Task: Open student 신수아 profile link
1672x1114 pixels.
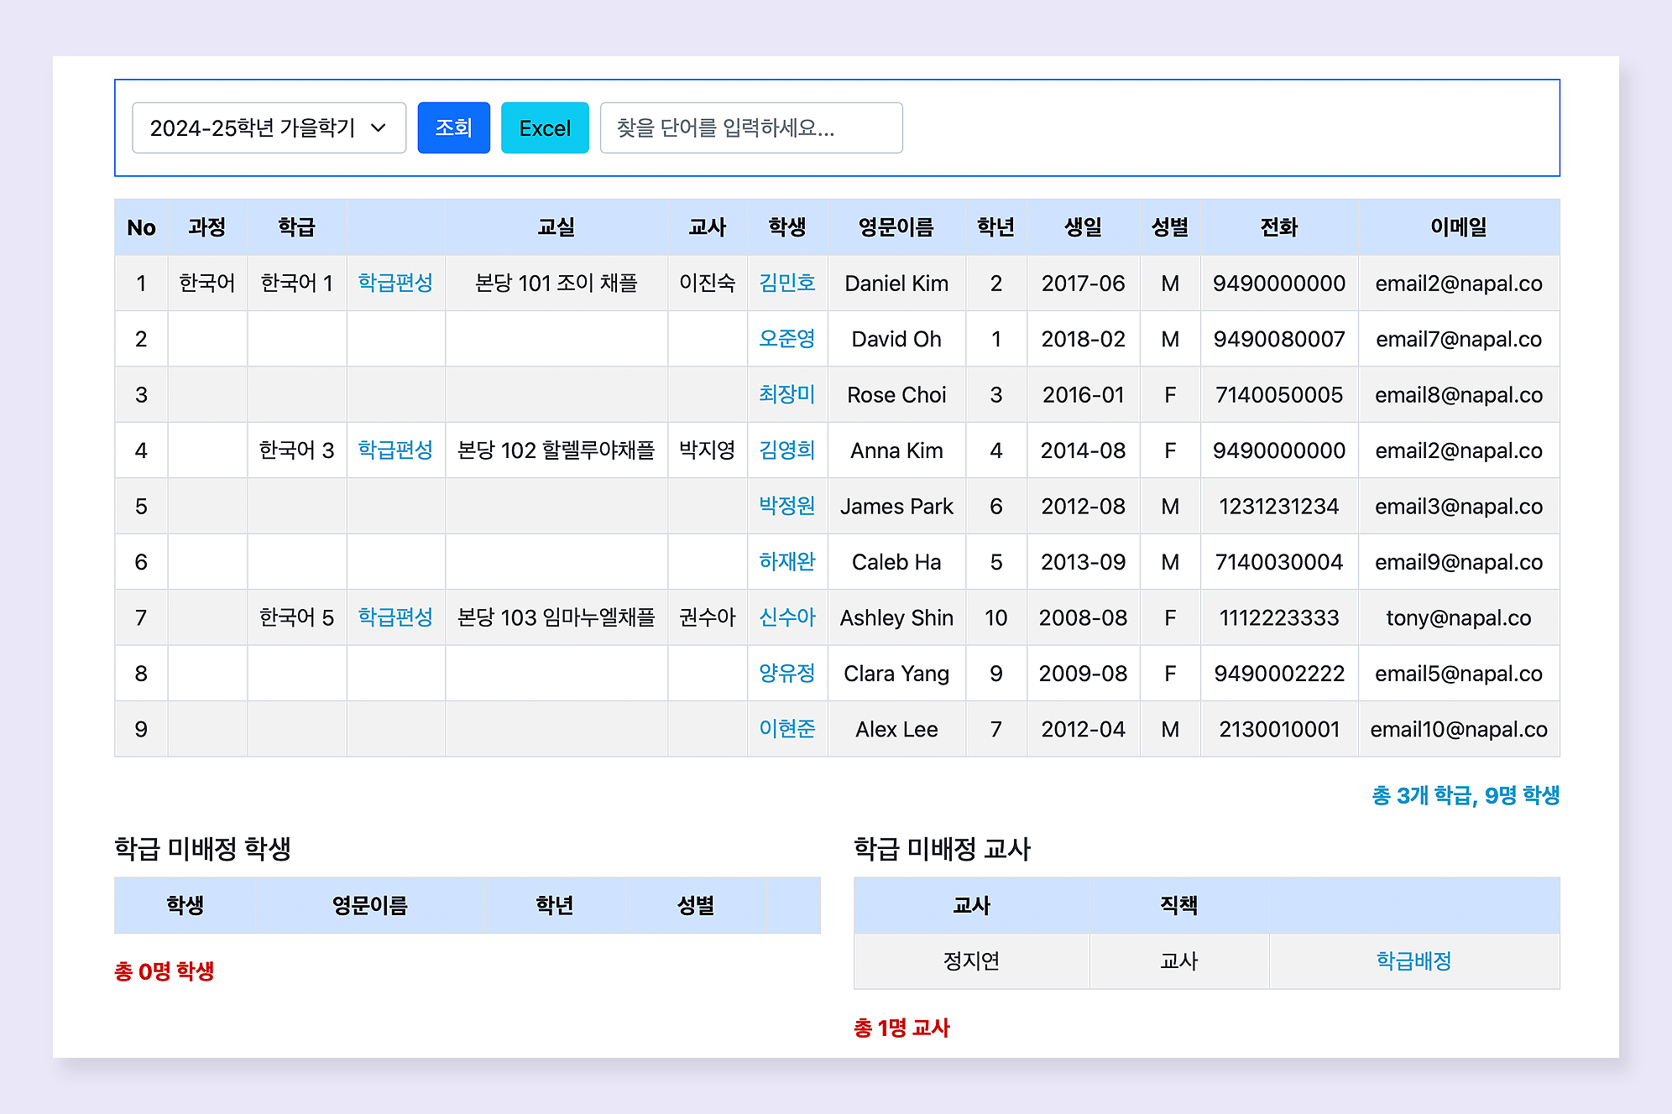Action: click(x=787, y=617)
